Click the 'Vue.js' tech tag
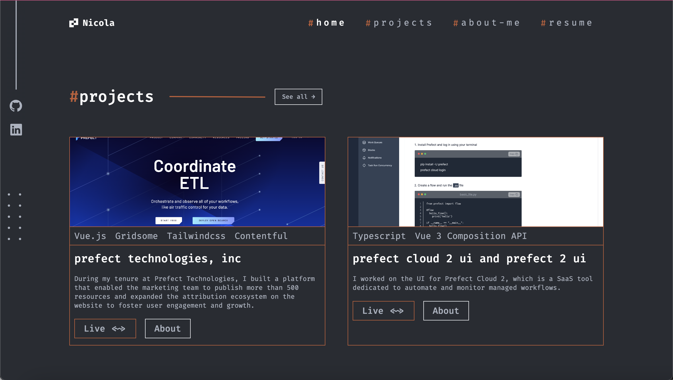Viewport: 673px width, 380px height. pos(90,236)
